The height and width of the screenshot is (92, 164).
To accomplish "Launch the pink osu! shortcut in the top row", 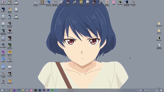I will click(x=114, y=3).
